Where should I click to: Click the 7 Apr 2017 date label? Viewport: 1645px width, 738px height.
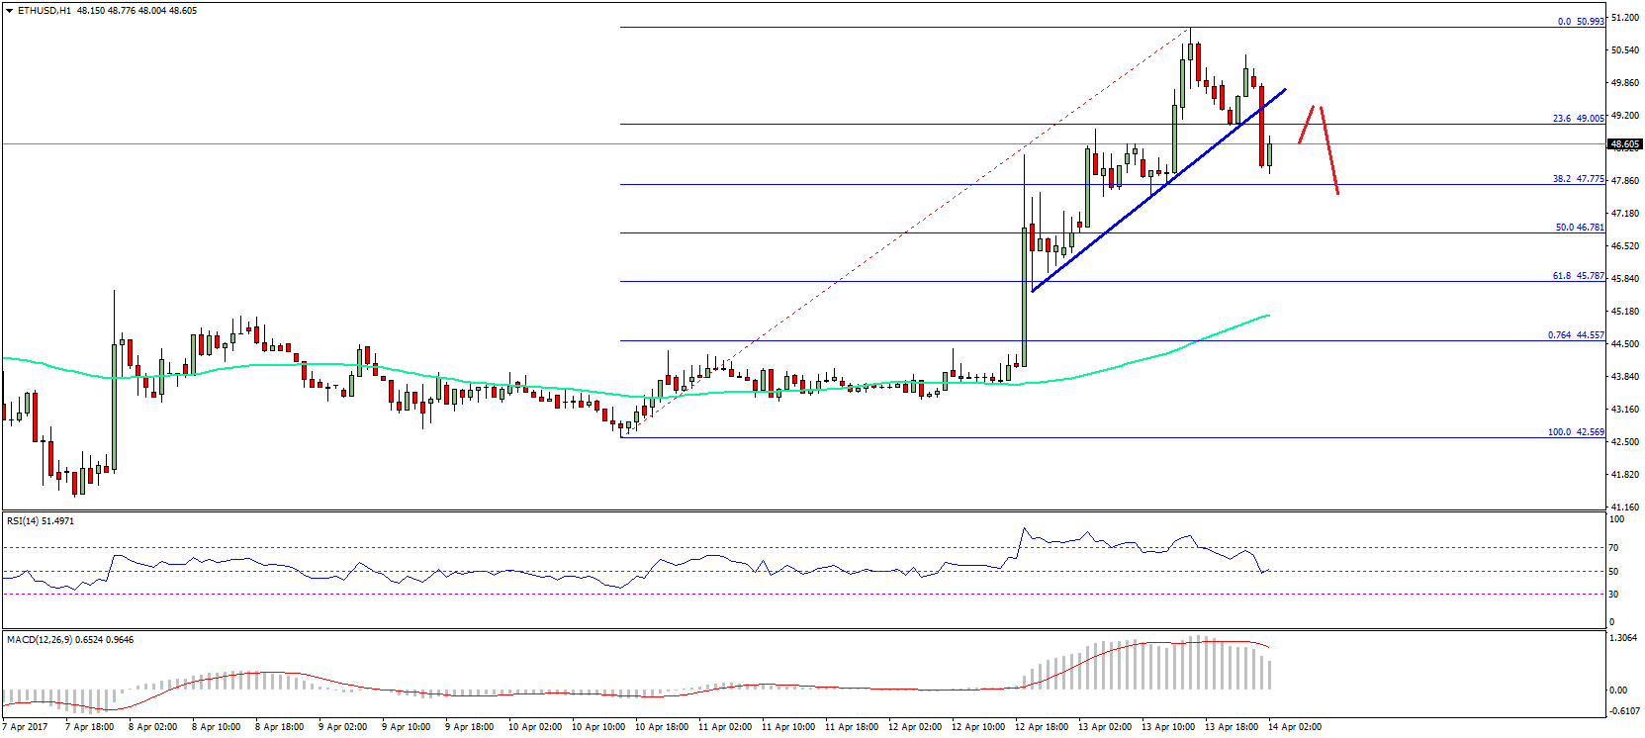[25, 727]
